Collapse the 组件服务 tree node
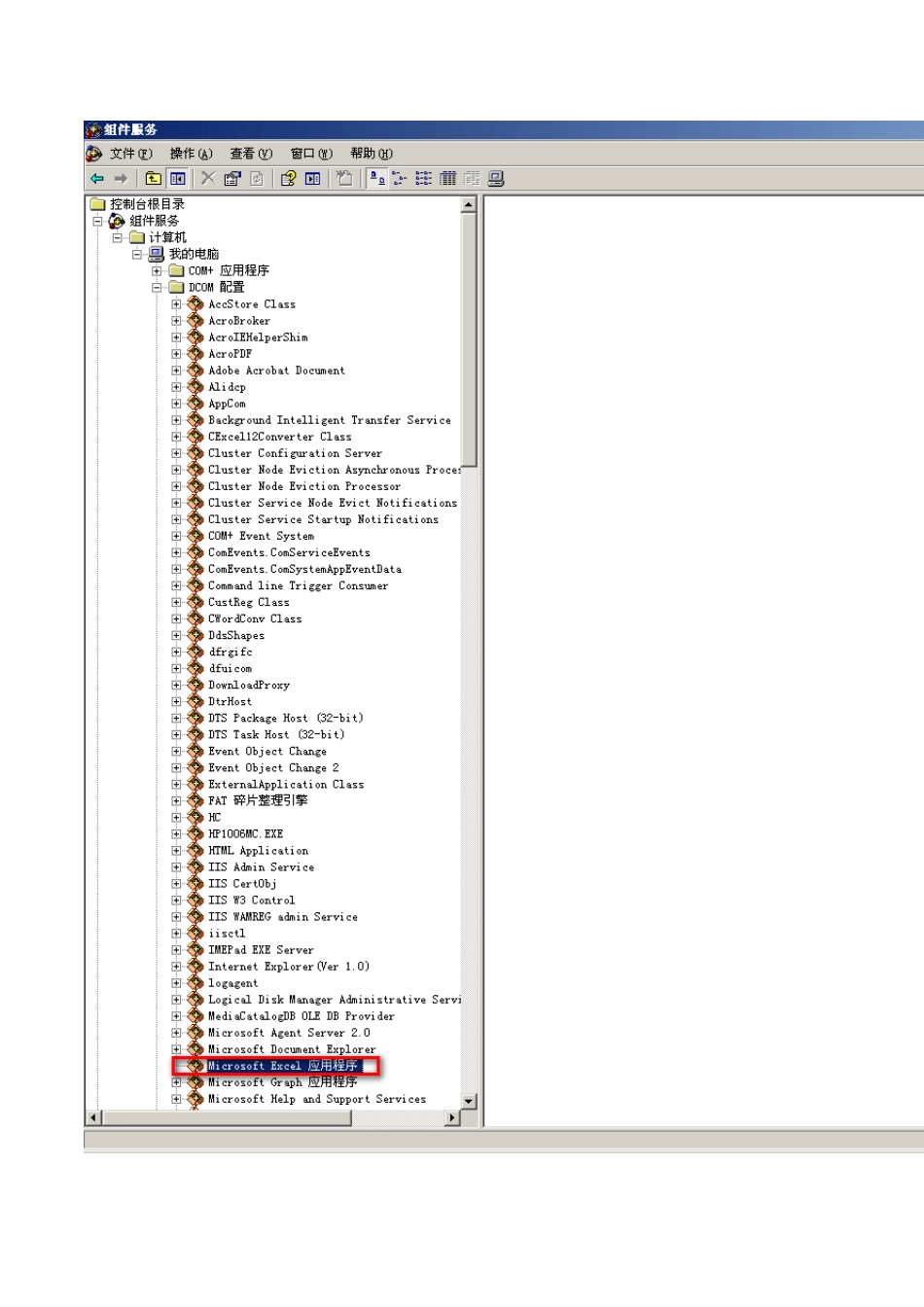Screen dimensions: 924x1307 coord(97,221)
